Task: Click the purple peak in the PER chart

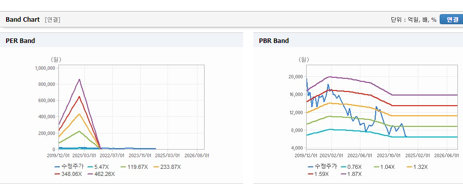Action: click(79, 80)
